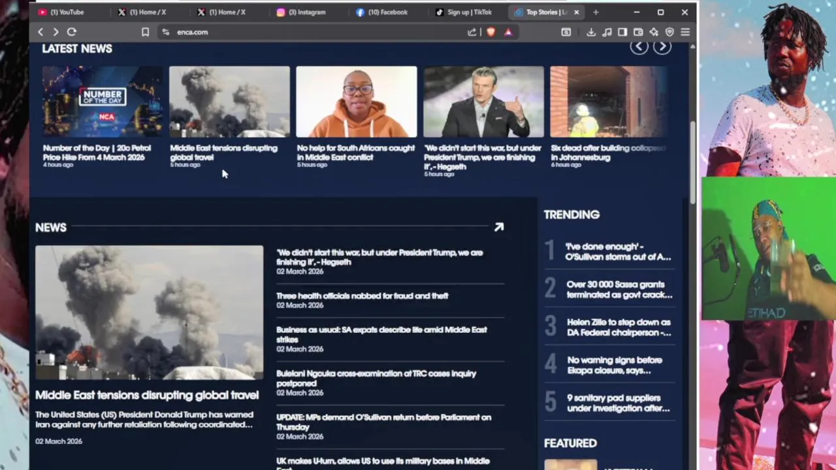The height and width of the screenshot is (470, 836).
Task: Open 'Bulelani Ngcuka cross-examination' article
Action: pos(376,378)
